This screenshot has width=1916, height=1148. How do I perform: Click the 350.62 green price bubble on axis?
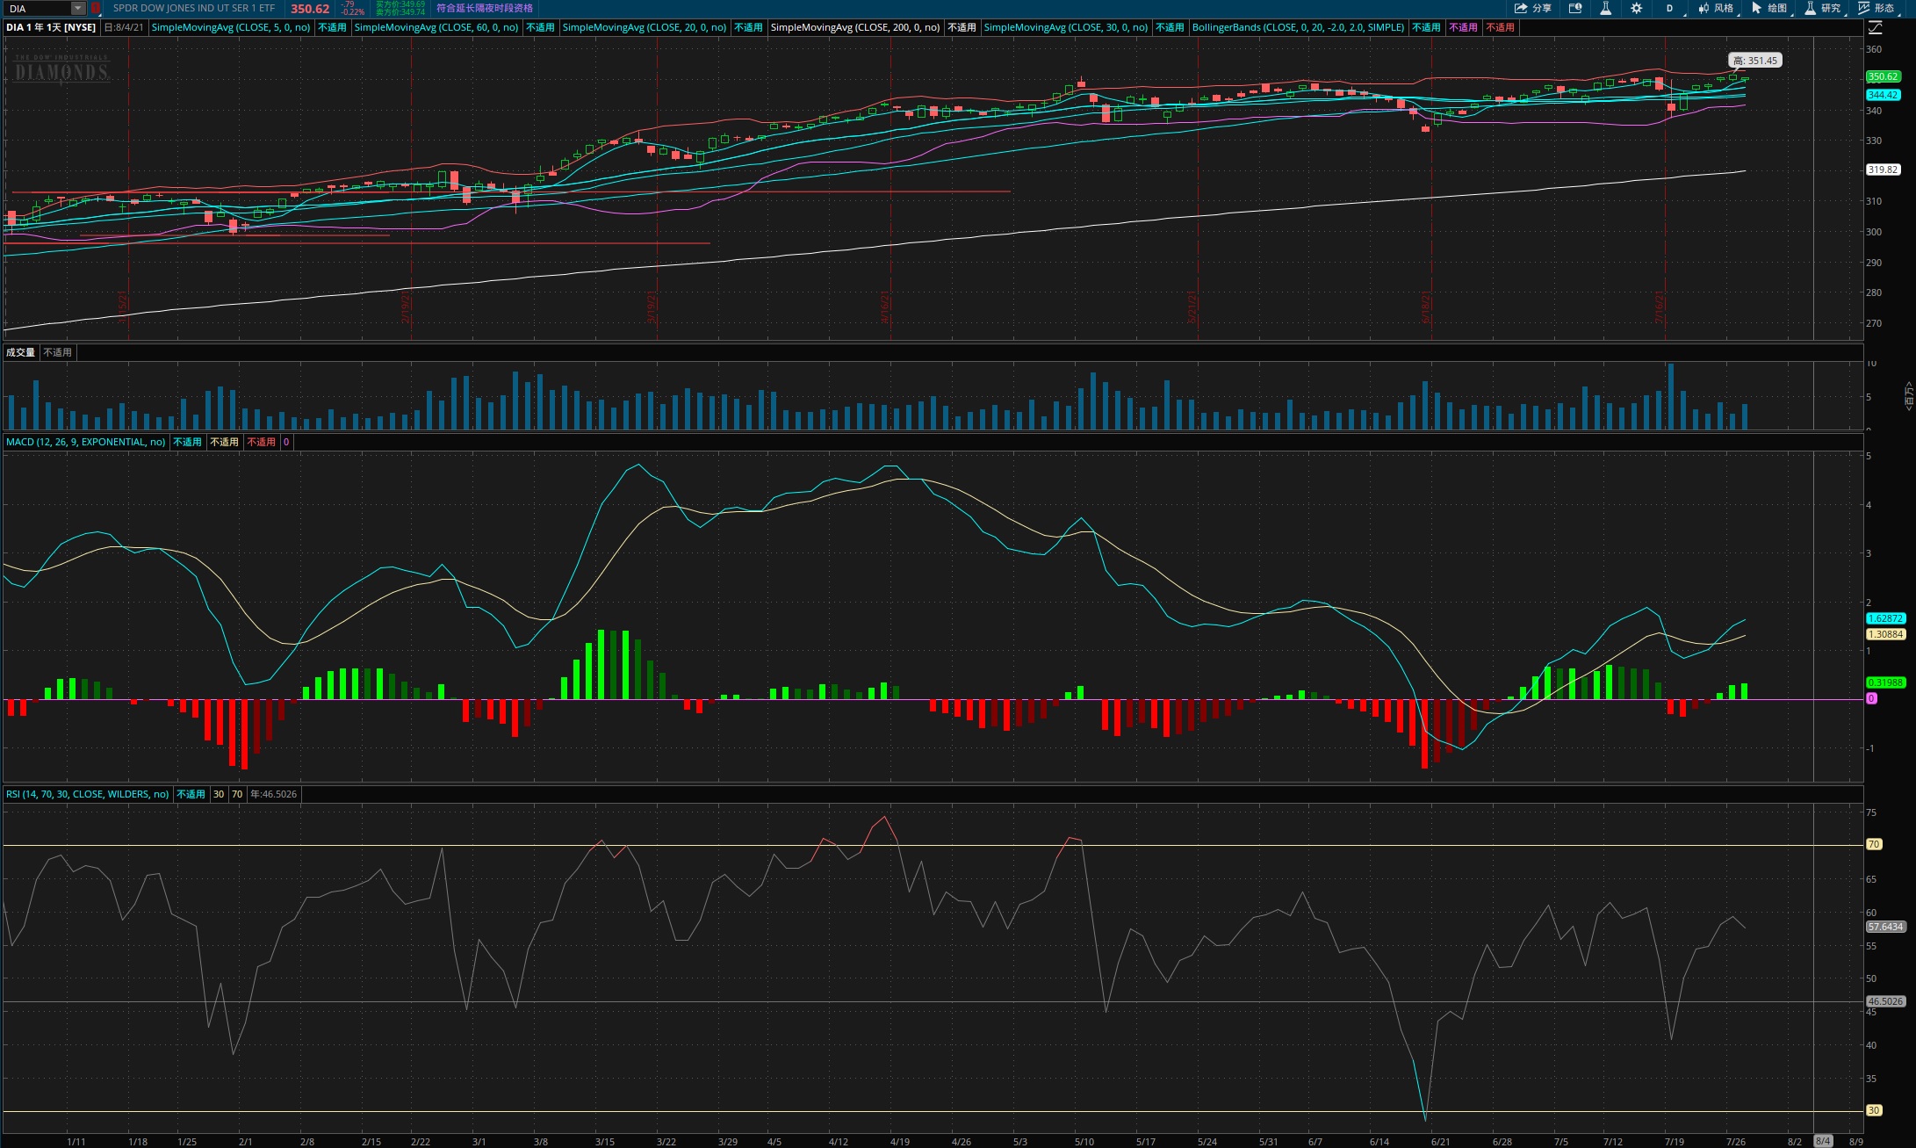click(x=1882, y=76)
